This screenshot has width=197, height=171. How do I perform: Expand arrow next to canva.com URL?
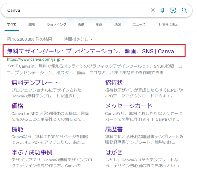pyautogui.click(x=63, y=59)
